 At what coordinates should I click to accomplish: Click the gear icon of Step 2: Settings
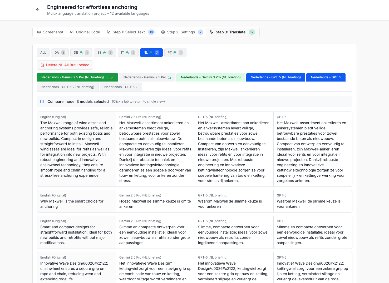163,32
